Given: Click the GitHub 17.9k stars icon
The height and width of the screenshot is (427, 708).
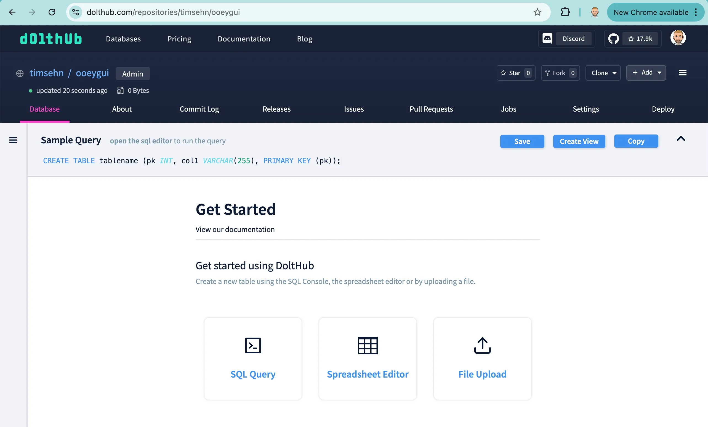Looking at the screenshot, I should (x=614, y=39).
